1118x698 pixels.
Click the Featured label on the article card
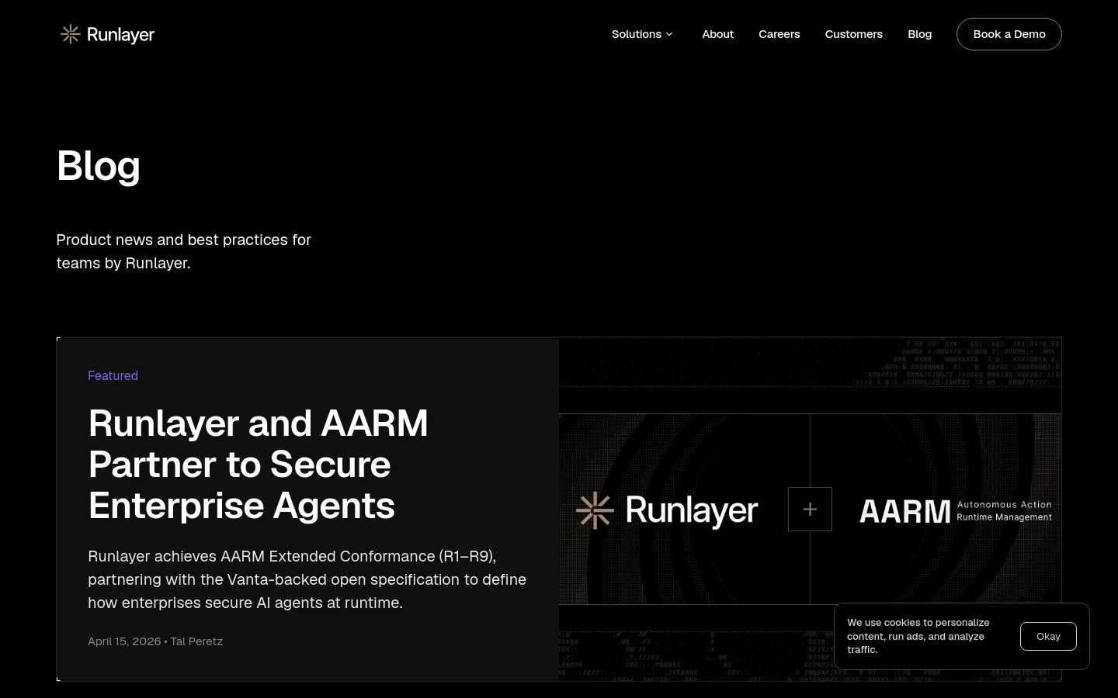point(113,375)
